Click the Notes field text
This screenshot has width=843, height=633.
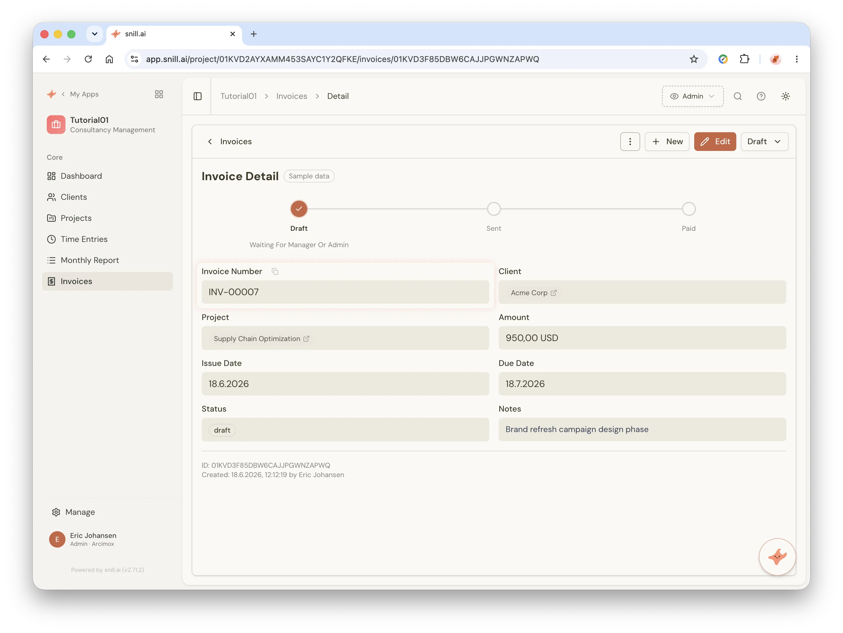[577, 429]
